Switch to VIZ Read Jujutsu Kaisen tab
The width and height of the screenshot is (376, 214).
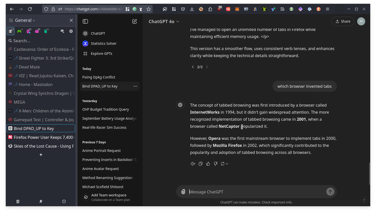click(41, 76)
